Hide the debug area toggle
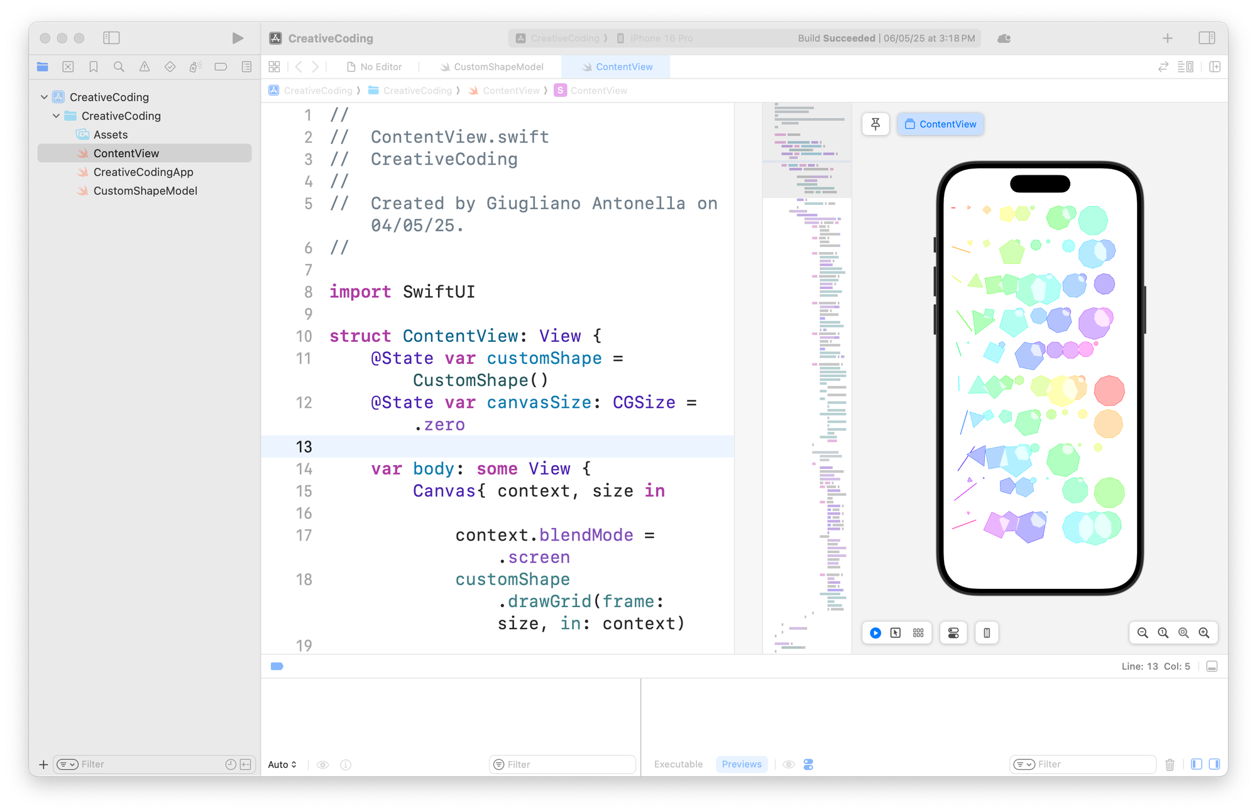The image size is (1257, 812). click(1212, 666)
